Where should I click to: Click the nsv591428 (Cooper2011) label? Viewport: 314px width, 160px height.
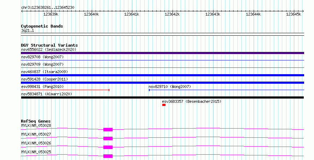(x=44, y=79)
